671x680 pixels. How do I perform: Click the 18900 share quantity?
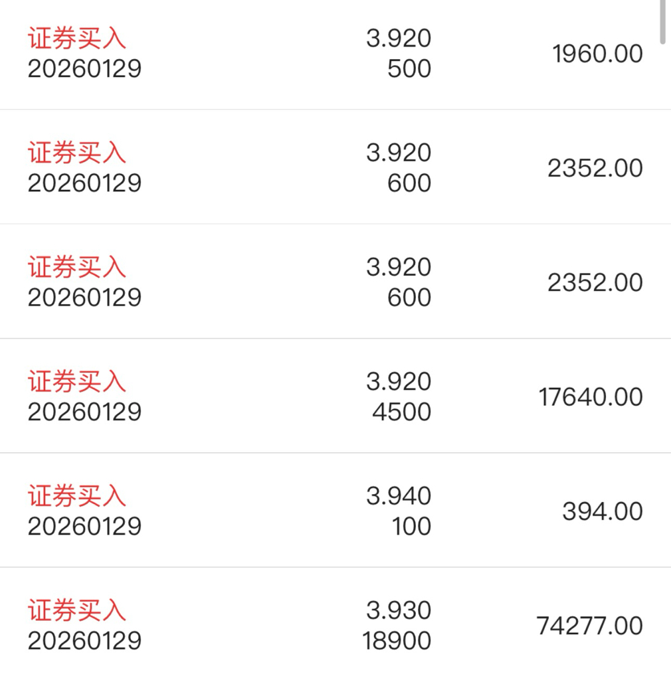tap(397, 641)
